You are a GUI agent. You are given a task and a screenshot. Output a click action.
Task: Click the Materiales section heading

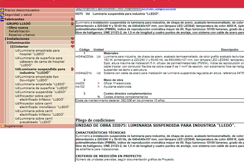coord(111,53)
